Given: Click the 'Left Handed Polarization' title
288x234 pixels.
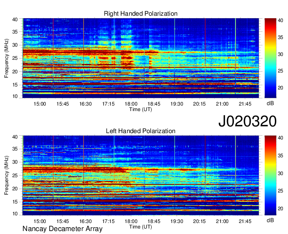Looking at the screenshot, I should (x=141, y=131).
